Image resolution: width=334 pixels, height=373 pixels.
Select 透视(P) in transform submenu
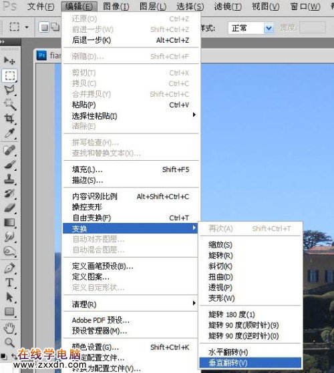click(251, 288)
